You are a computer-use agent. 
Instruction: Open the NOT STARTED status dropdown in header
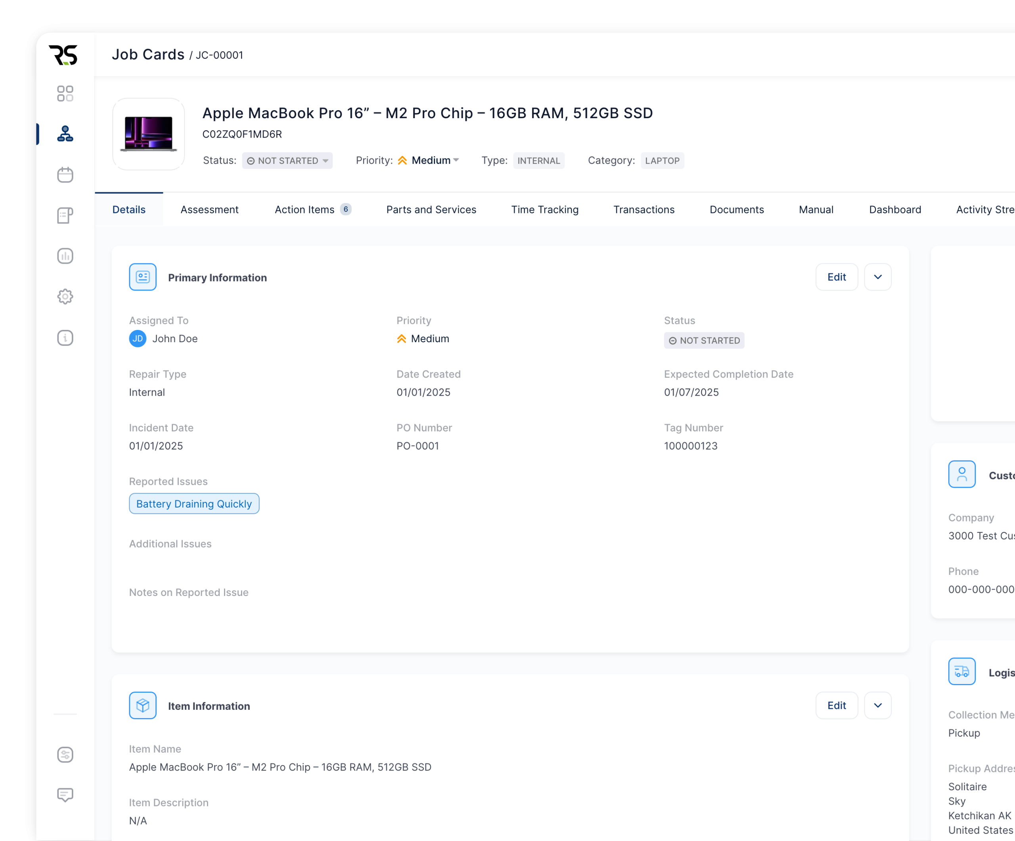pos(287,161)
